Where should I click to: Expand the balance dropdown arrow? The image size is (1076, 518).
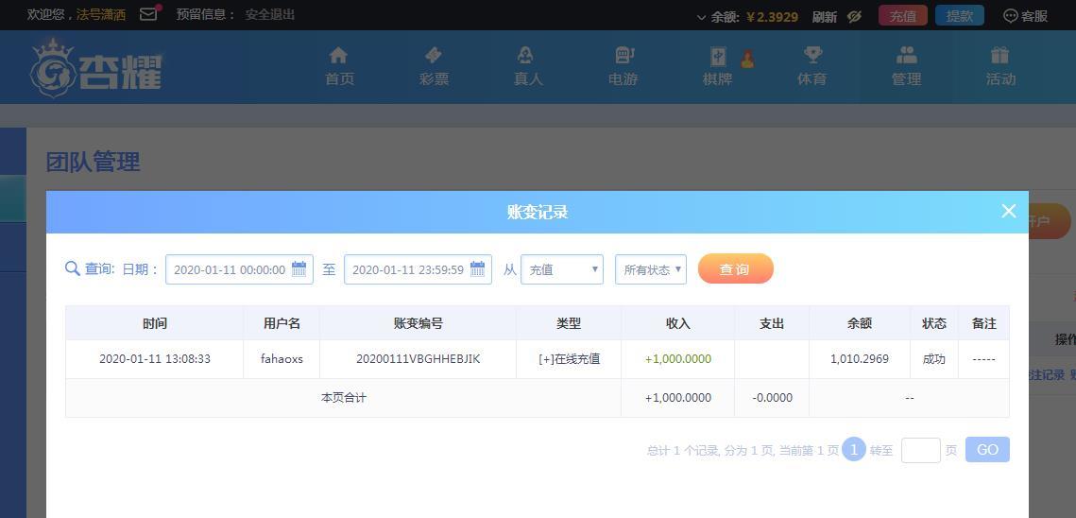click(701, 17)
